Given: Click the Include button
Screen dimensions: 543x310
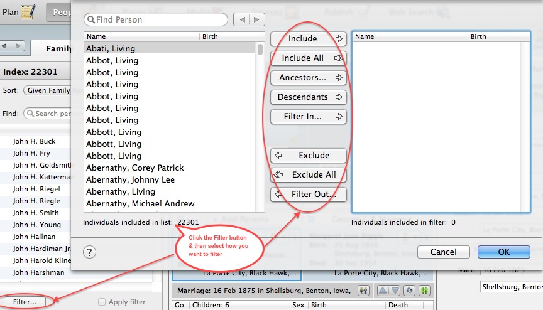Looking at the screenshot, I should point(308,39).
